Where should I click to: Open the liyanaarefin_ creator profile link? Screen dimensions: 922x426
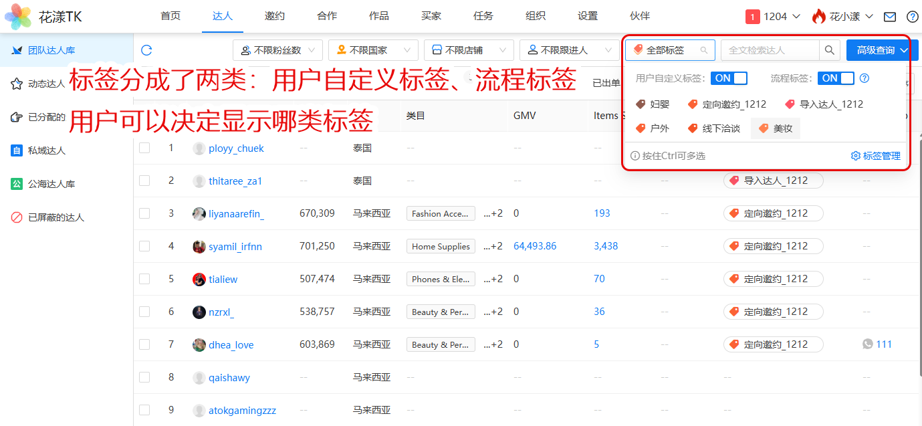pos(236,214)
